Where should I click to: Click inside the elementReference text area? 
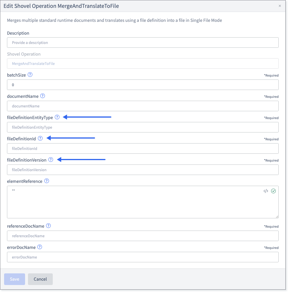tap(143, 202)
